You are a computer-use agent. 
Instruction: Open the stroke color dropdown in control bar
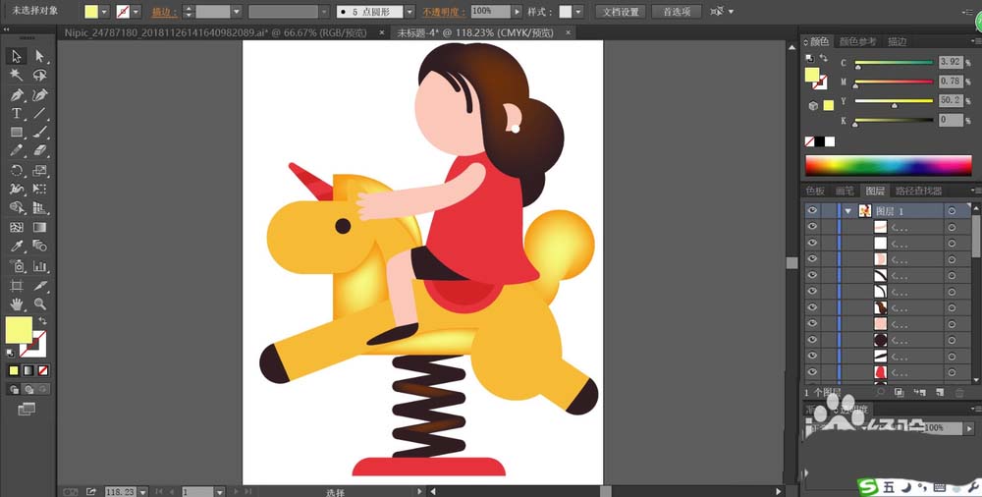[x=136, y=12]
